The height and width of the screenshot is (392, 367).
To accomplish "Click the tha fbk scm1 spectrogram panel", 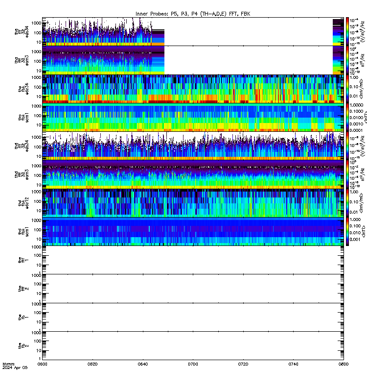I will 193,117.
